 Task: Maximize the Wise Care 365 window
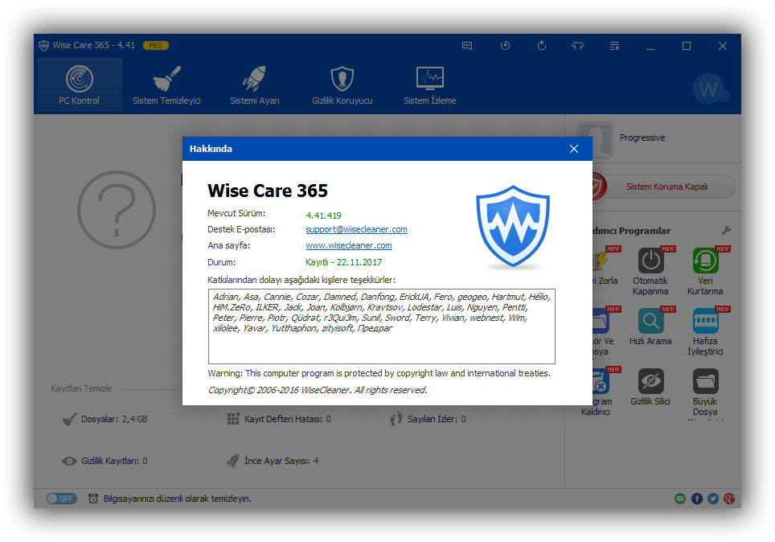coord(687,46)
